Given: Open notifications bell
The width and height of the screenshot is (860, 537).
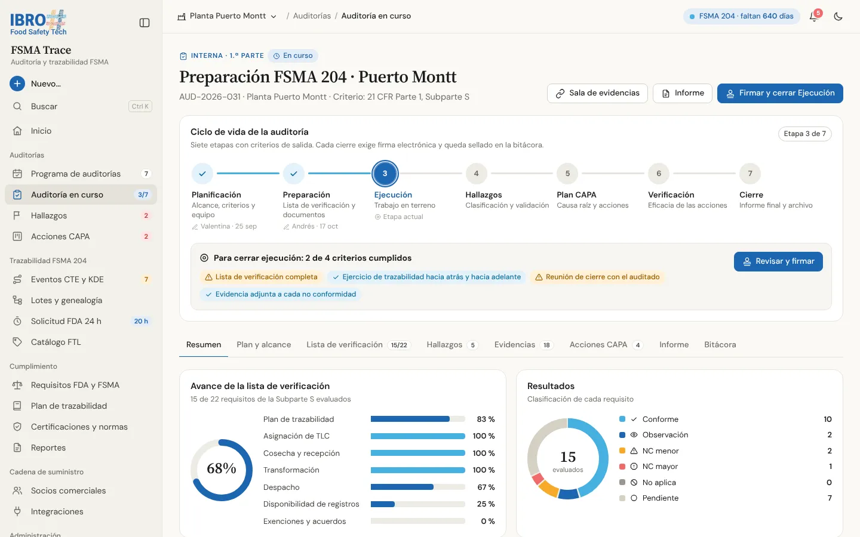Looking at the screenshot, I should coord(813,16).
